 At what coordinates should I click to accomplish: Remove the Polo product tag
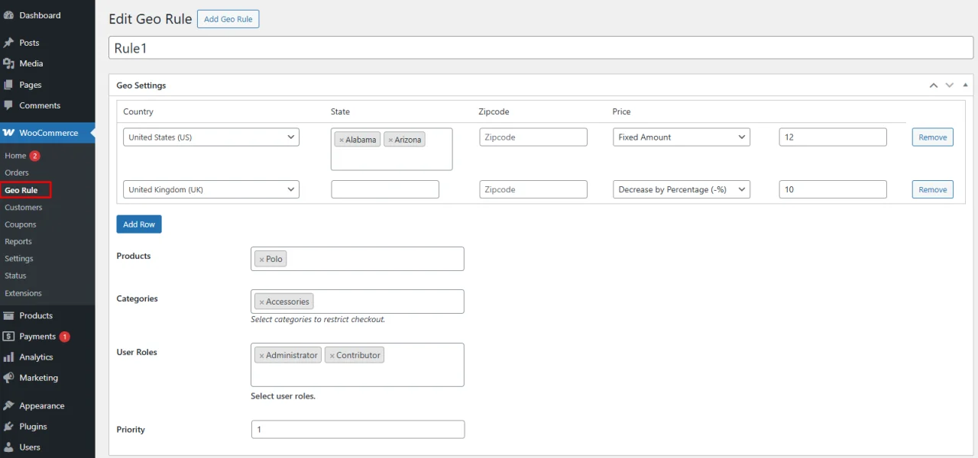point(261,260)
